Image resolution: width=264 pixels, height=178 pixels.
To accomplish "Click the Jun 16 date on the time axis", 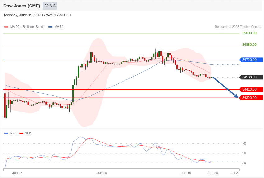I will click(102, 173).
